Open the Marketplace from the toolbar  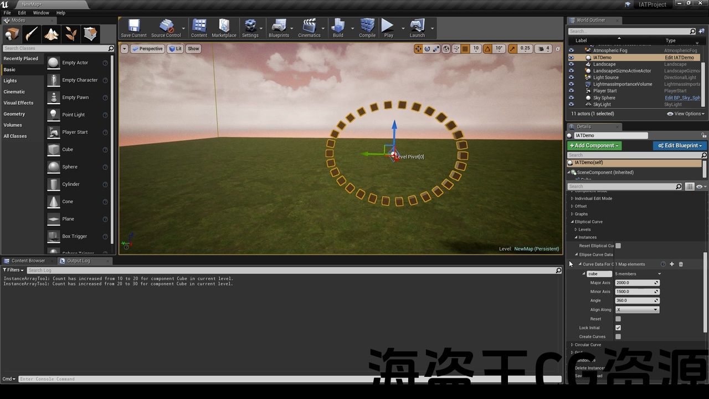pos(224,27)
